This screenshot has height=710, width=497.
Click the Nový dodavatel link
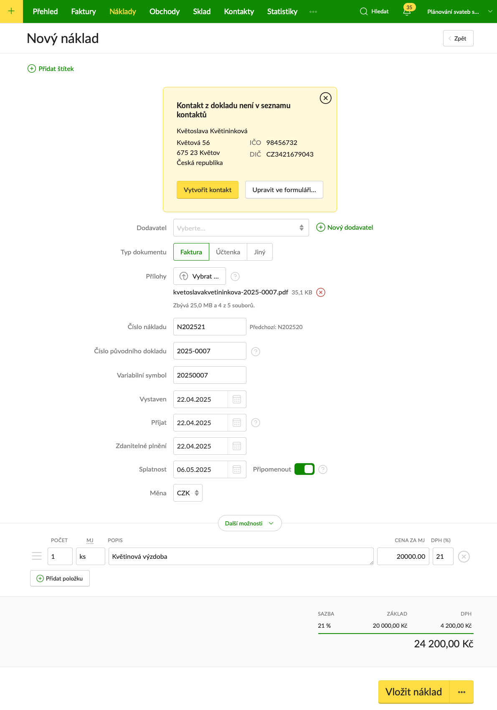(345, 227)
